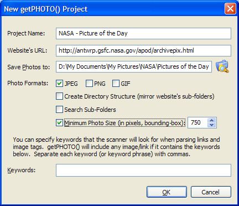Check the Search Sub-Folders box
239x206 pixels.
59,109
